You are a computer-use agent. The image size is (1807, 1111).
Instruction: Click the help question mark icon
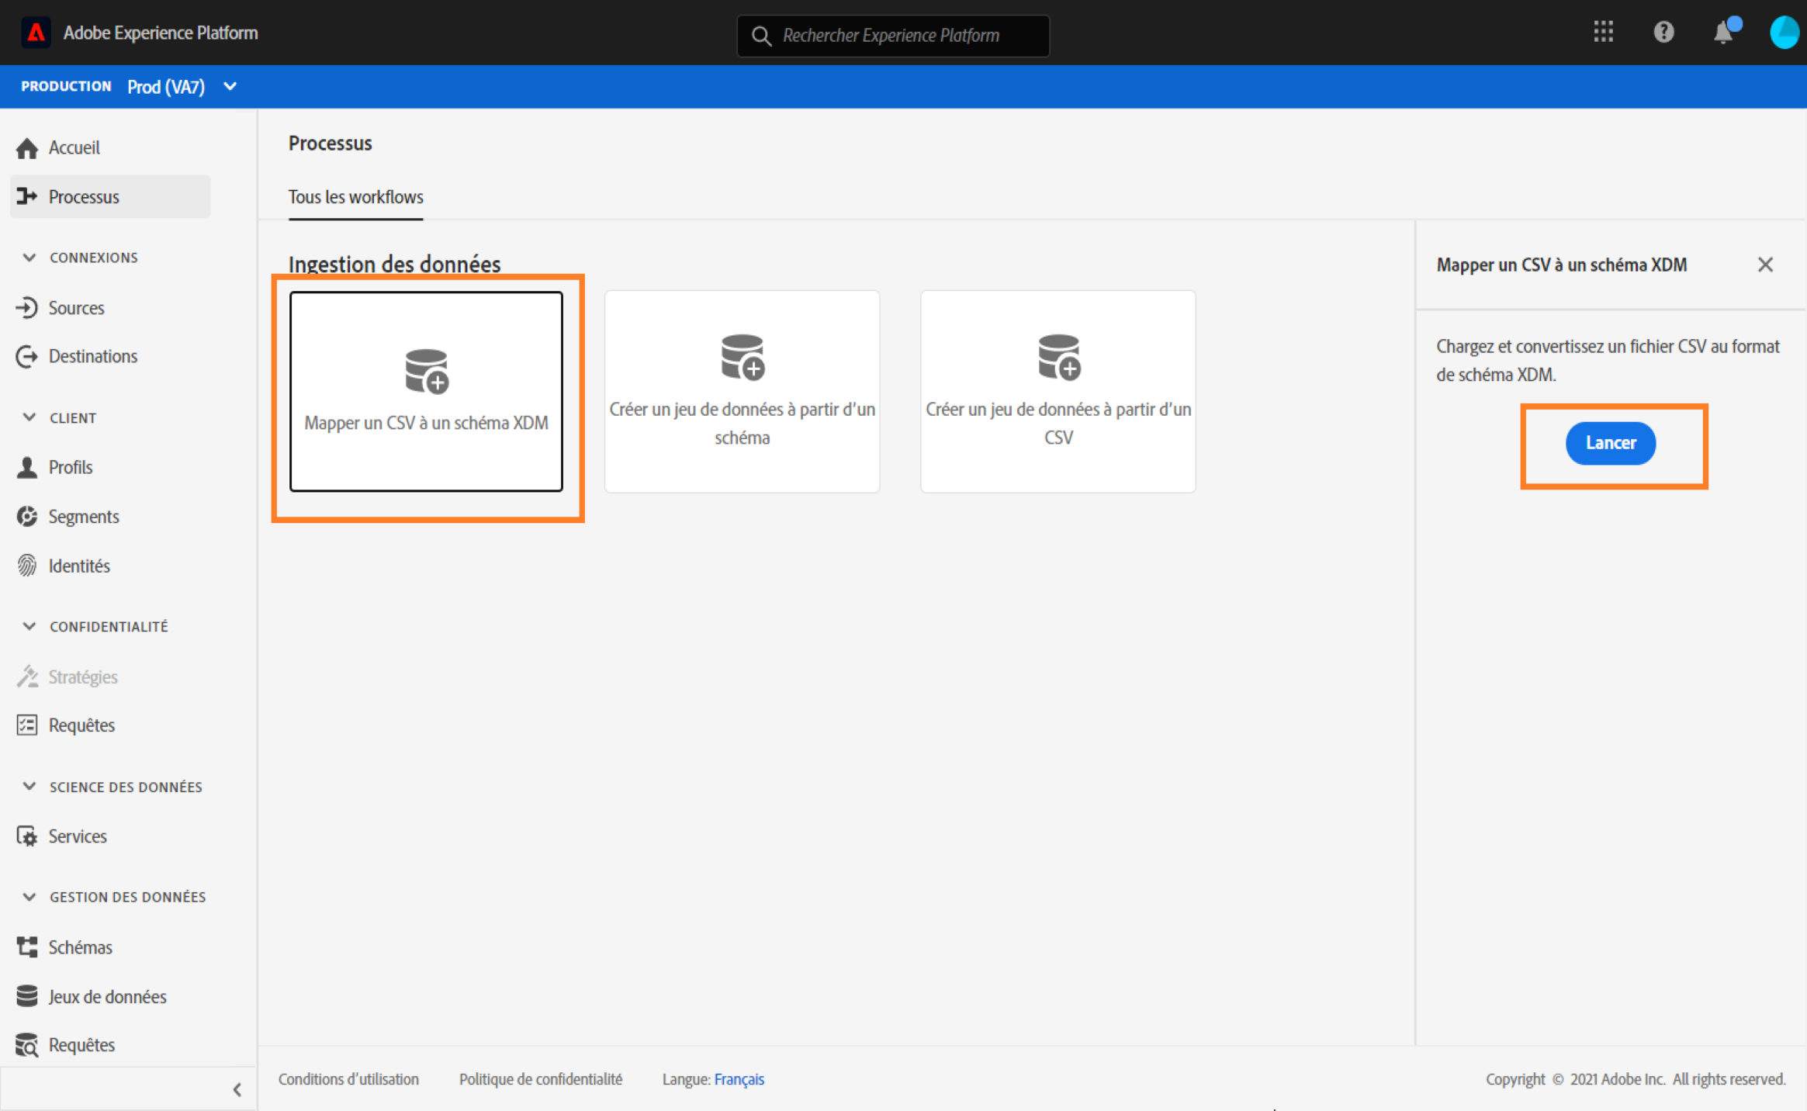[1663, 33]
